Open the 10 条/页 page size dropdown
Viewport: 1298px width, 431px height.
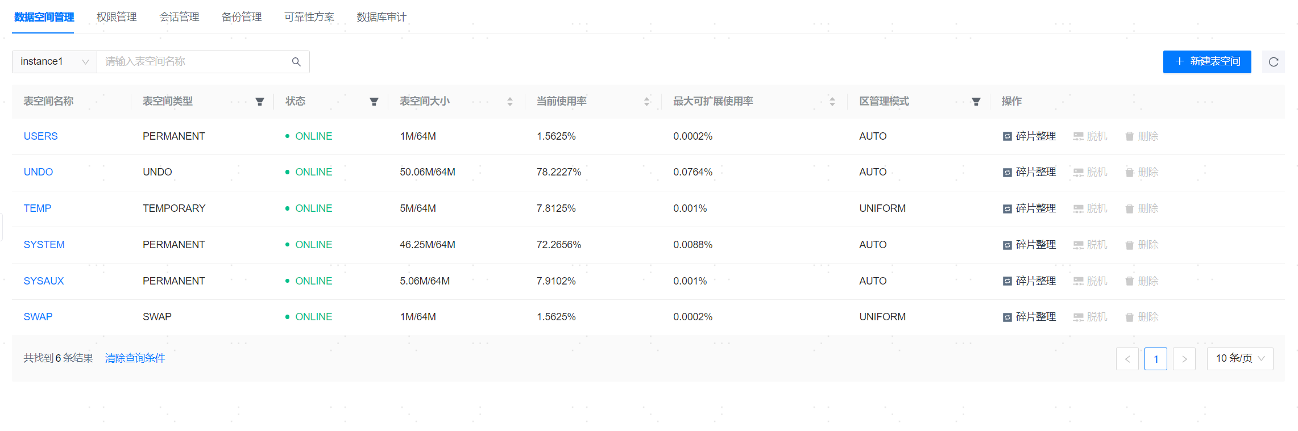[1239, 358]
